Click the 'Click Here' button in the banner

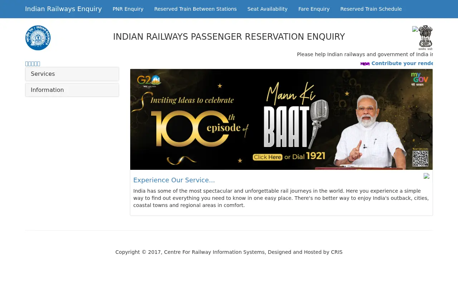point(267,157)
